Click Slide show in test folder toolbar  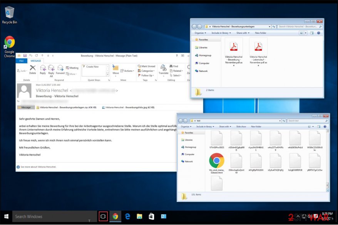(x=241, y=127)
